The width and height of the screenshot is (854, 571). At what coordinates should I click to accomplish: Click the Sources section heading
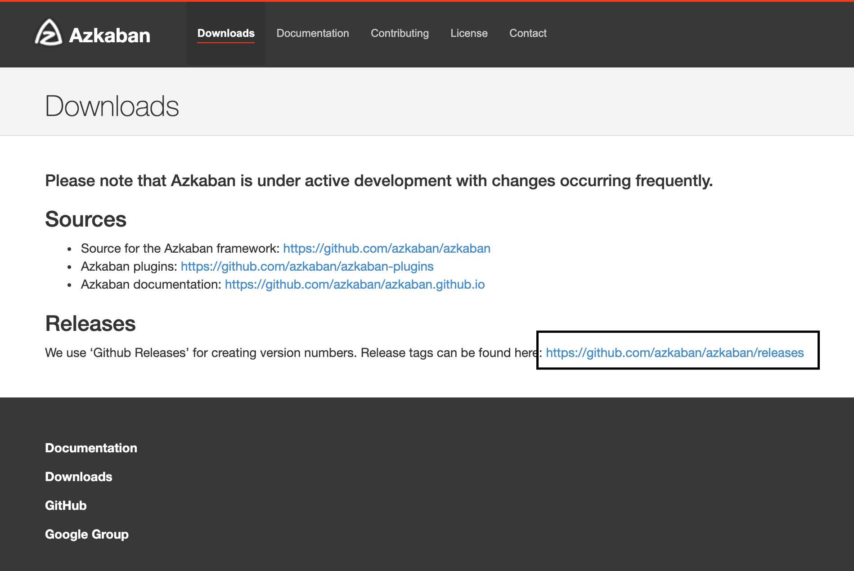[85, 219]
